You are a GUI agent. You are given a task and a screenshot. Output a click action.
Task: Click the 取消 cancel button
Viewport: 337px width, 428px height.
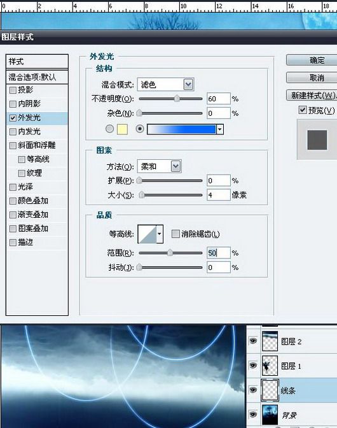point(312,78)
